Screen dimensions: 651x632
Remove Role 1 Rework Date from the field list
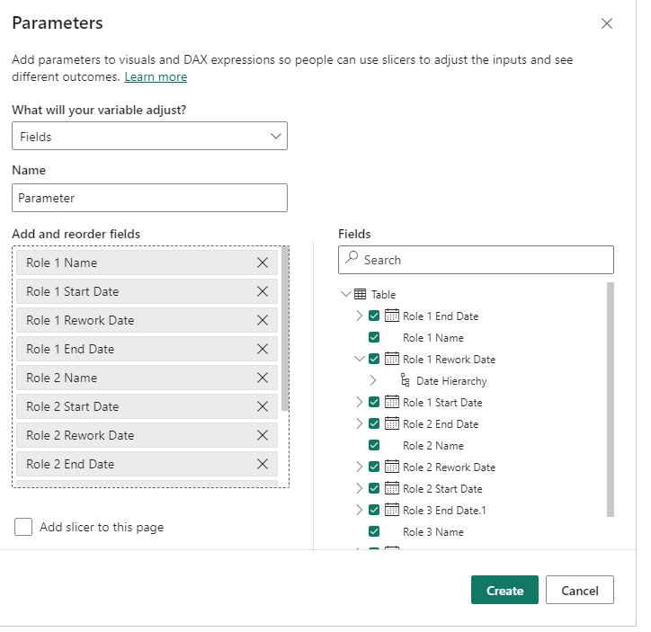click(x=263, y=320)
